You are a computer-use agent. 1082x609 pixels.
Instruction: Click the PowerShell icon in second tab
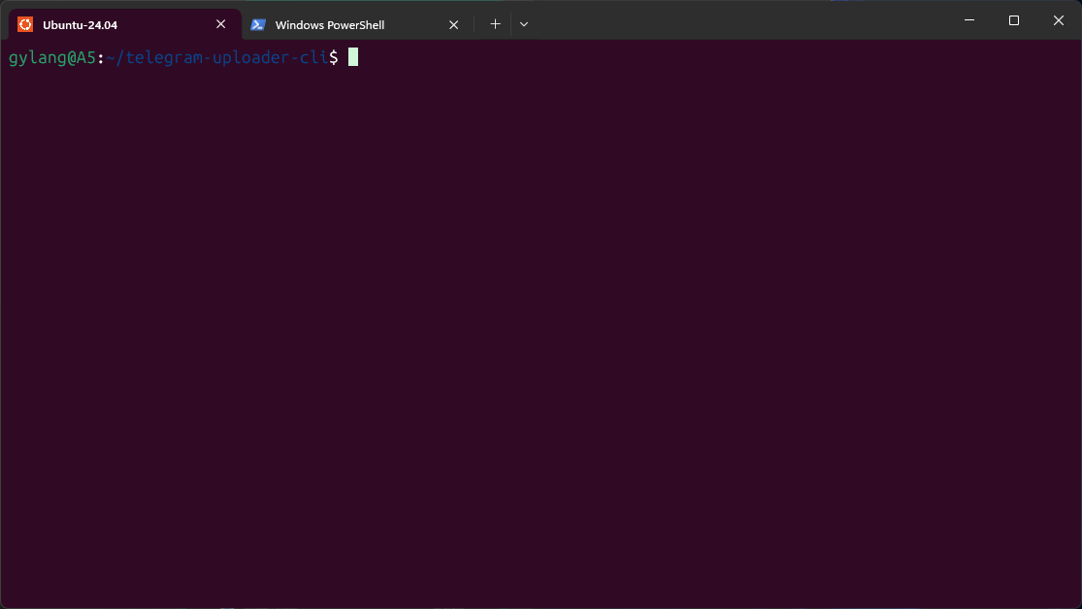coord(258,24)
